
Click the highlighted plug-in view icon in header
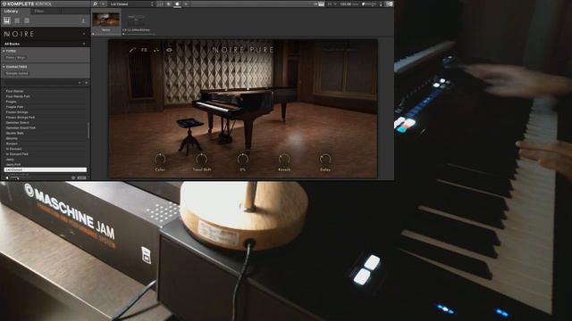point(177,4)
